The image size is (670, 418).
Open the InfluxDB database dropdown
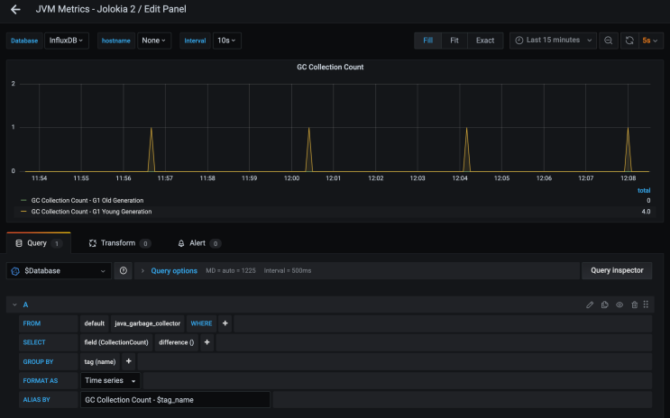click(x=66, y=41)
